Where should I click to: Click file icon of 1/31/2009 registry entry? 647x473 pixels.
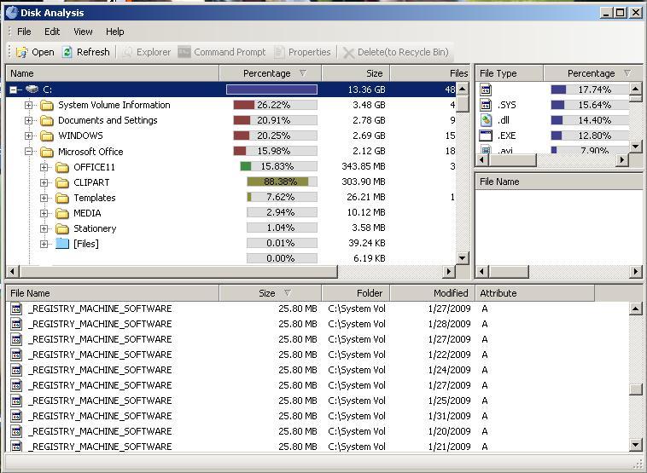pos(16,416)
